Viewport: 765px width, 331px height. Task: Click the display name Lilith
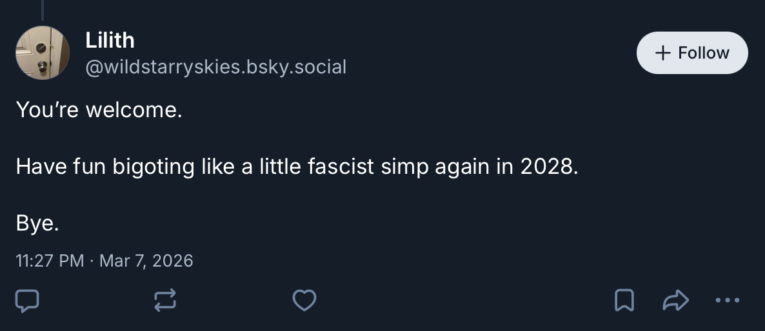pyautogui.click(x=110, y=41)
